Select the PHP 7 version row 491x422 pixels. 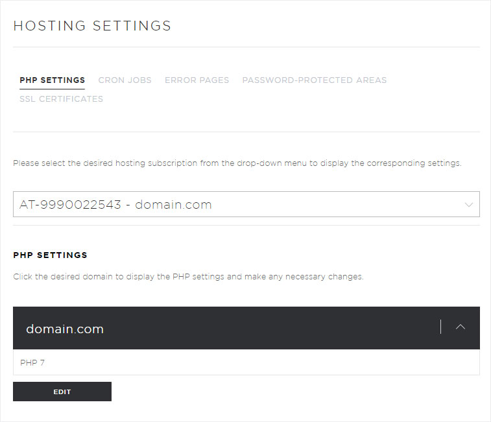pos(246,362)
